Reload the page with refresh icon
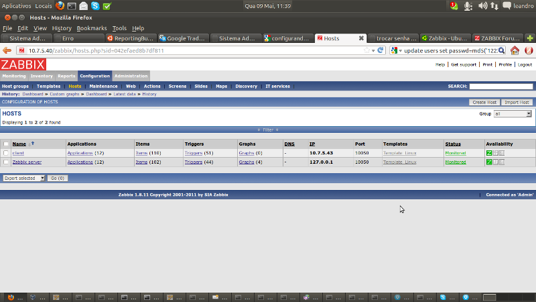 381,50
